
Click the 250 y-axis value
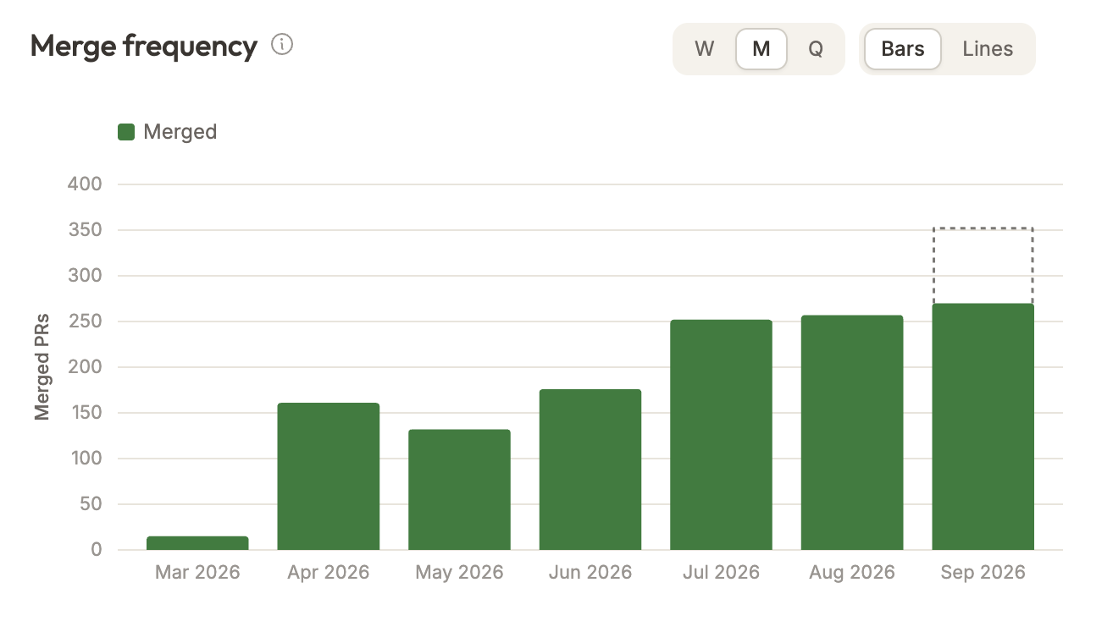84,321
